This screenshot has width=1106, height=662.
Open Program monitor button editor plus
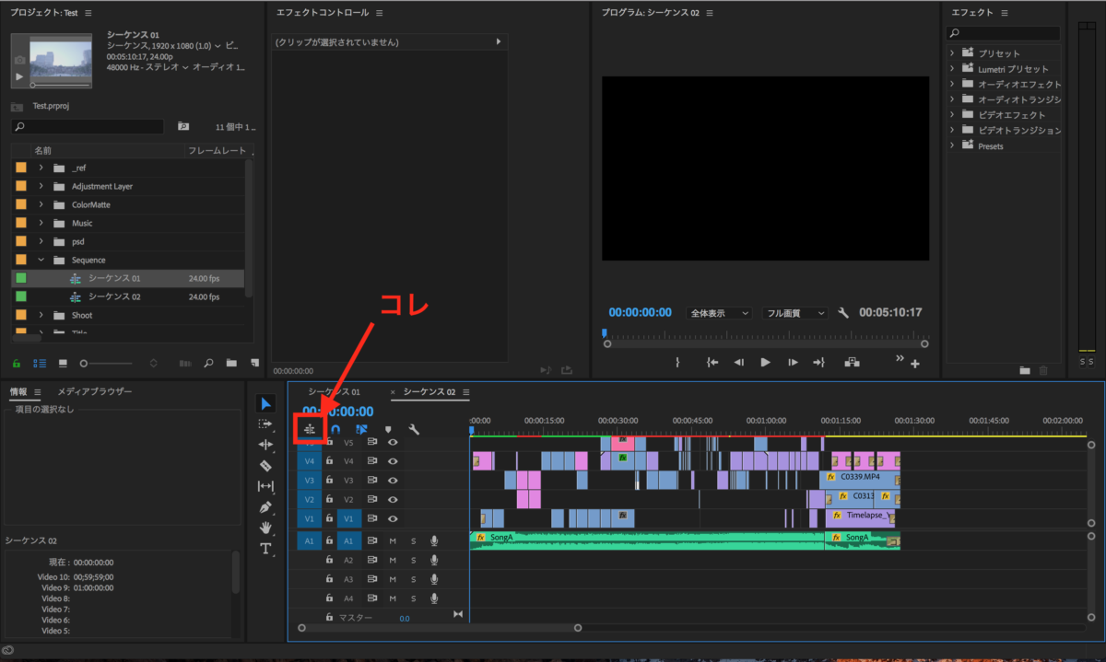(x=915, y=365)
